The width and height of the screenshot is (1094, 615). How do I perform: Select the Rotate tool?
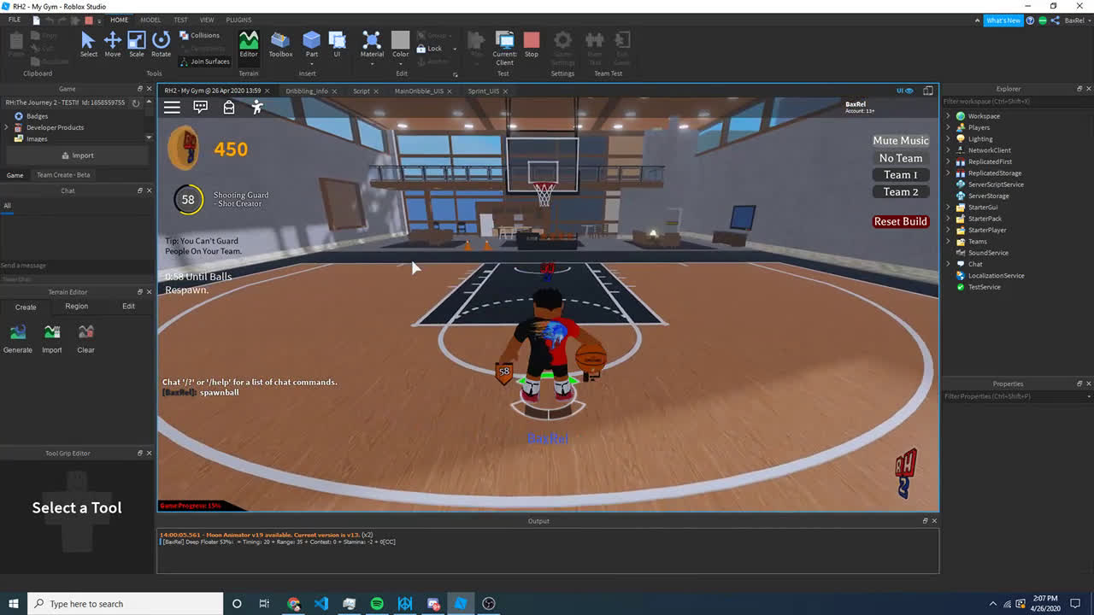click(x=161, y=40)
